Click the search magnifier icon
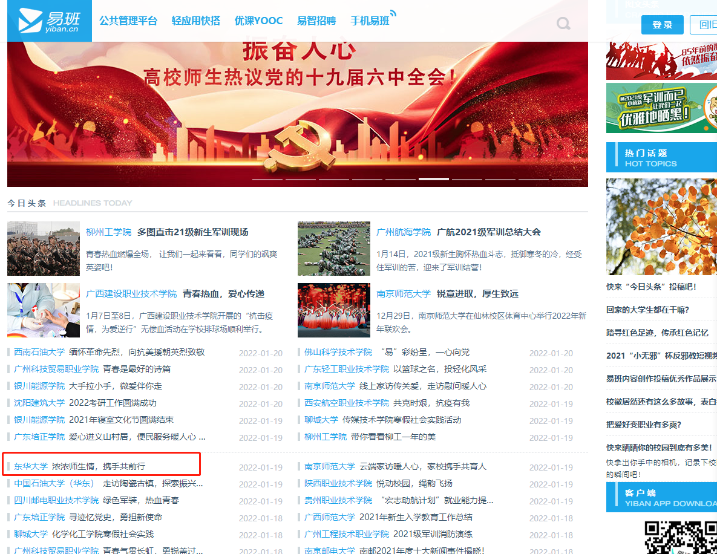This screenshot has width=717, height=554. pyautogui.click(x=563, y=24)
